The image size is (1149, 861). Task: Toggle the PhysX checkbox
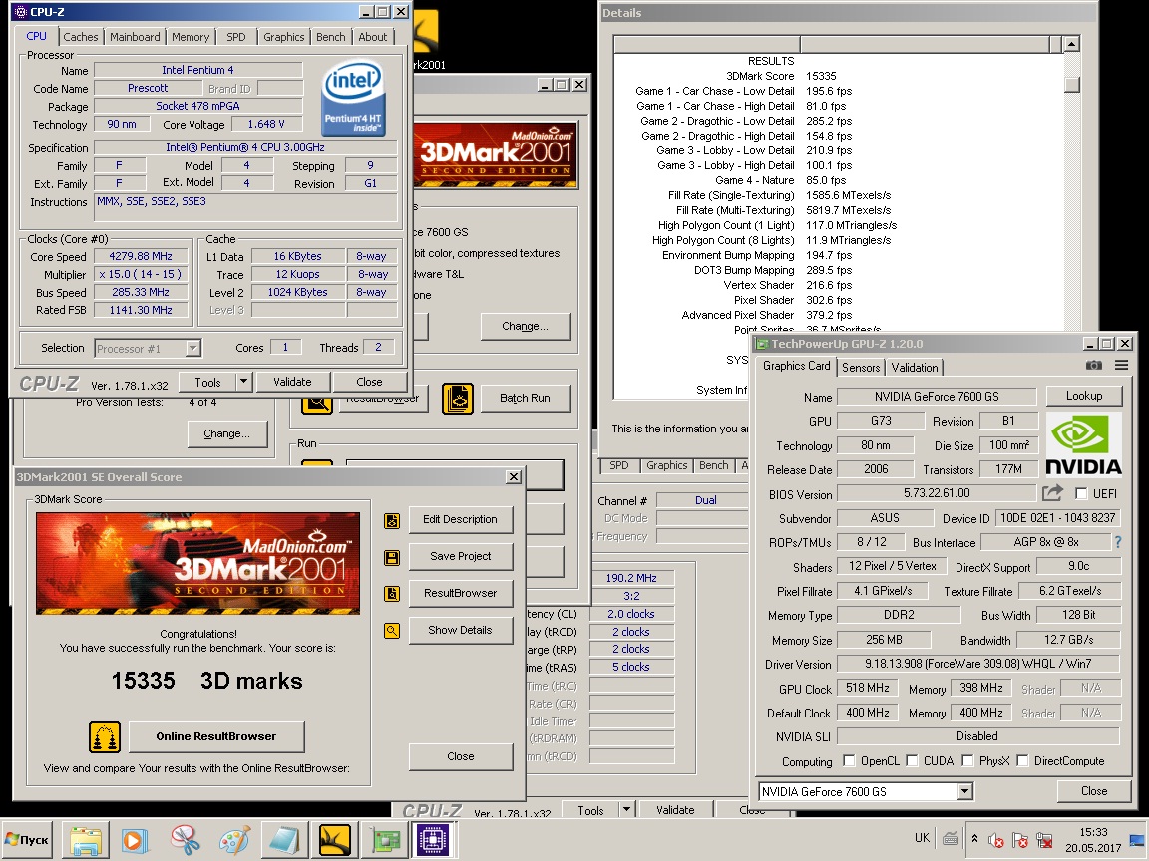[x=967, y=760]
